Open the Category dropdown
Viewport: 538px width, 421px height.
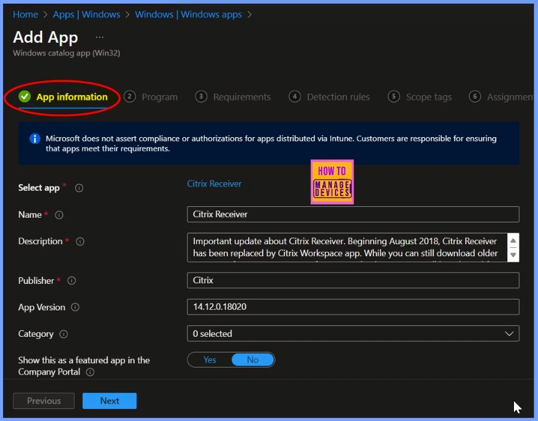click(353, 333)
